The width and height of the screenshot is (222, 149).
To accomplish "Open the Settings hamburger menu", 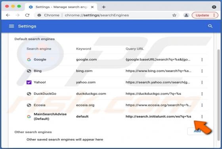I will tap(11, 26).
